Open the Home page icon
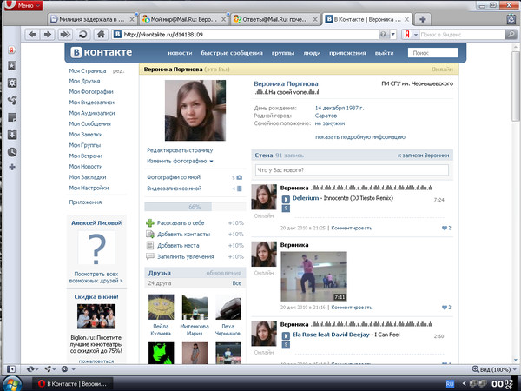This screenshot has width=521, height=391. pos(101,34)
